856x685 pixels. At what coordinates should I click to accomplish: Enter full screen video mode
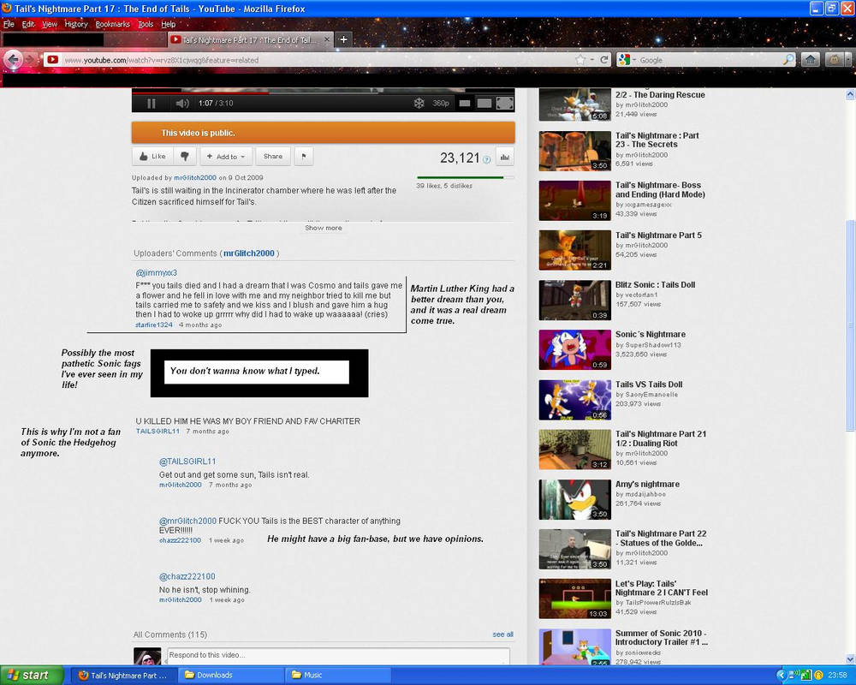pyautogui.click(x=504, y=104)
